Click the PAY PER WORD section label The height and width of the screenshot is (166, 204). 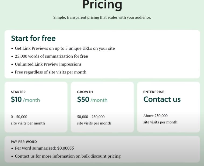pos(24,142)
